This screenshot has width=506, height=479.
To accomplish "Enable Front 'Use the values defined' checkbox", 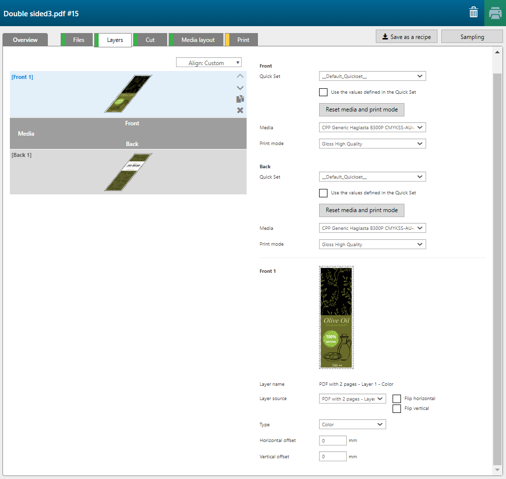I will [x=324, y=92].
